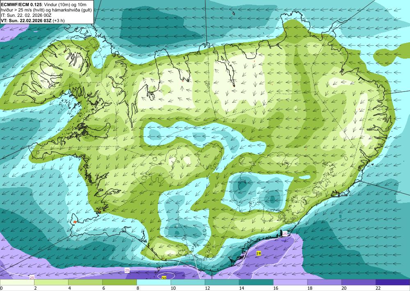Click the 'ECMWF/ECM 0.125' title text
The image size is (410, 291).
click(20, 4)
